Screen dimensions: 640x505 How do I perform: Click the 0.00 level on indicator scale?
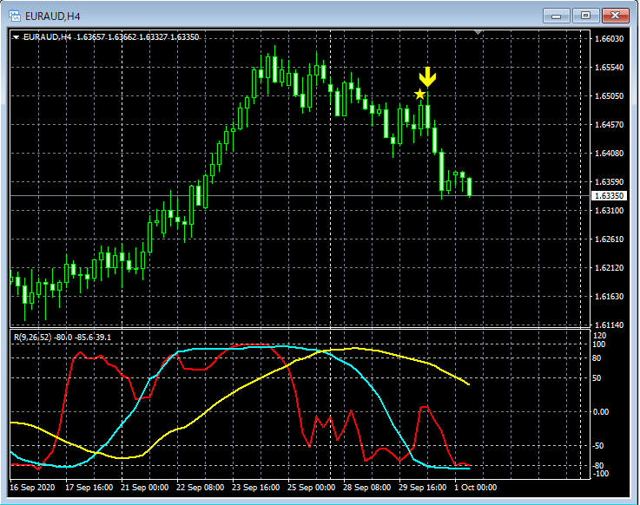(x=601, y=412)
